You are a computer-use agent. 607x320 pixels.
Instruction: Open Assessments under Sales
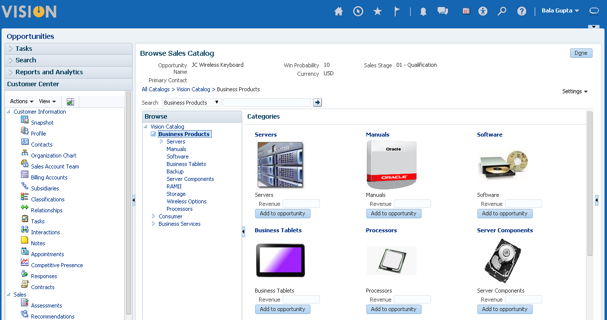click(x=46, y=306)
